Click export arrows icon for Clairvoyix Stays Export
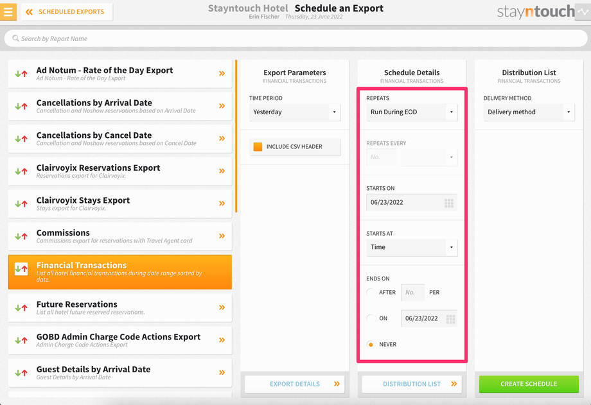591x405 pixels. pyautogui.click(x=21, y=204)
